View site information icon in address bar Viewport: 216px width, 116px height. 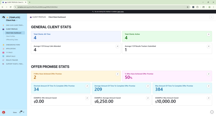(x=15, y=7)
